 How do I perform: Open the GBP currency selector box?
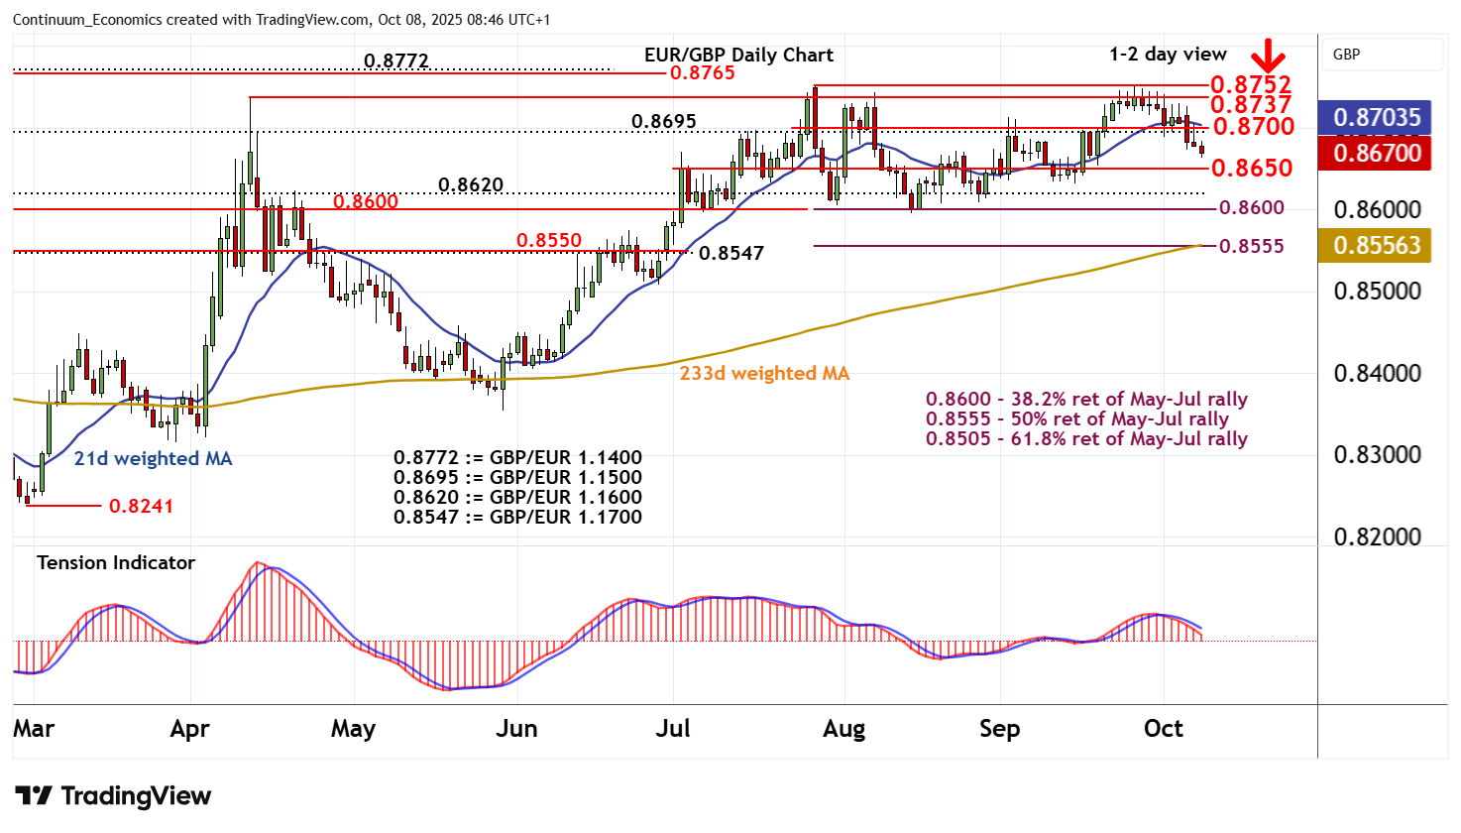point(1382,55)
